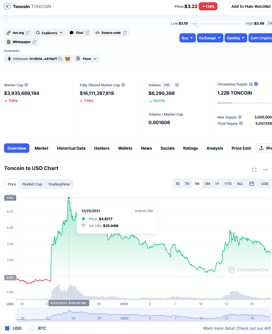This screenshot has width=272, height=334.
Task: Open fullscreen chart view icon
Action: (x=254, y=170)
